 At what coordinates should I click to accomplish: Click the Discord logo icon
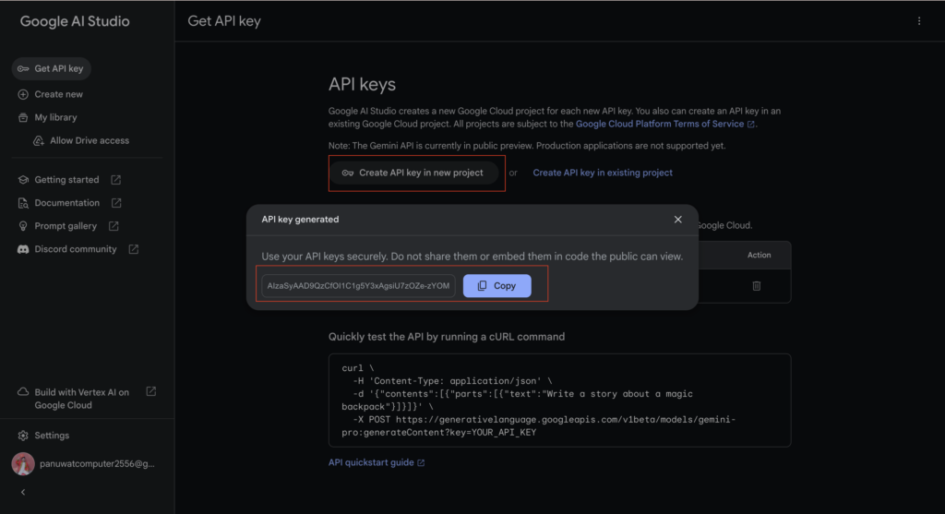click(x=23, y=249)
